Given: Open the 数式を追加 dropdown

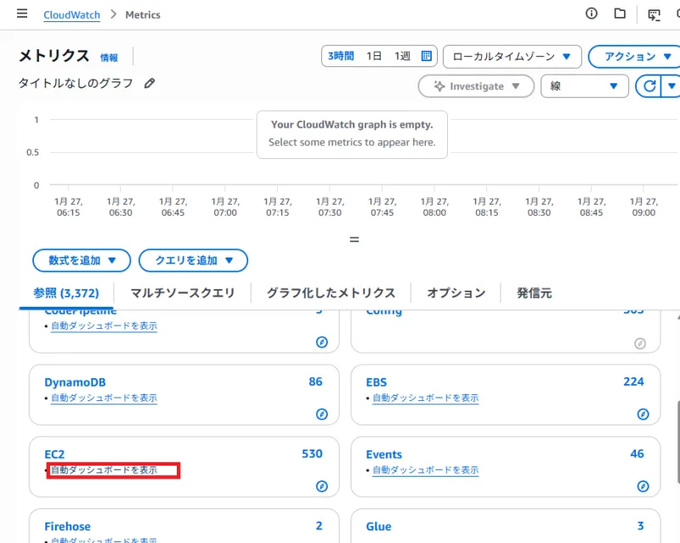Looking at the screenshot, I should (82, 260).
